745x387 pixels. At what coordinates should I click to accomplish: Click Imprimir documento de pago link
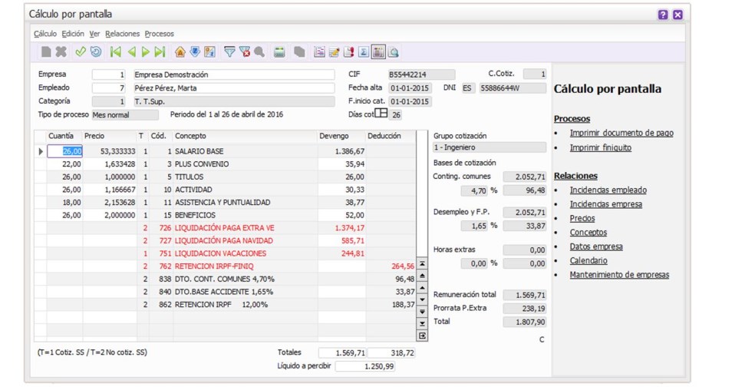[621, 133]
